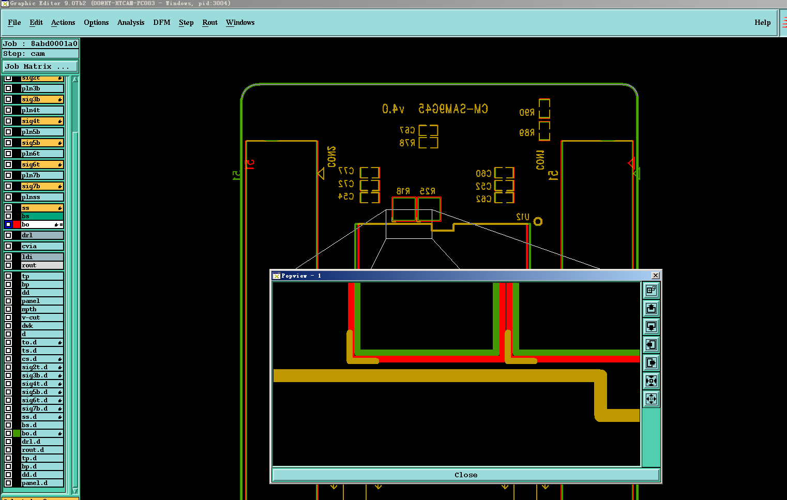The width and height of the screenshot is (787, 500).
Task: Close the Popview with the Close button
Action: [x=466, y=475]
